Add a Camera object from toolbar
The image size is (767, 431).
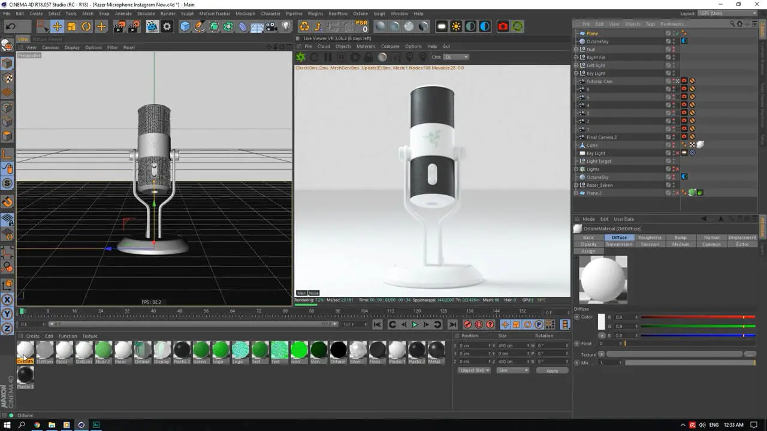[271, 26]
